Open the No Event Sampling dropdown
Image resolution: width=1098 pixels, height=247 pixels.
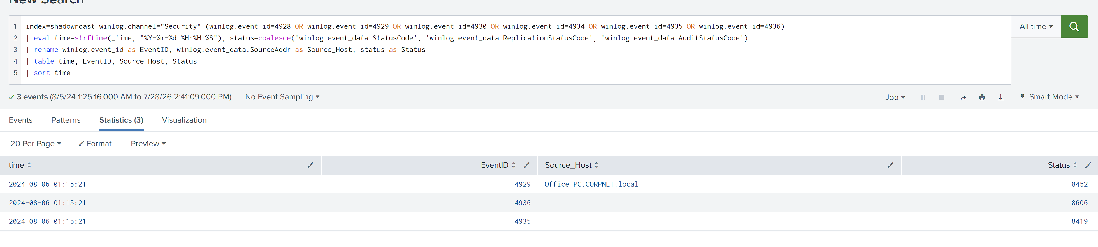click(x=282, y=97)
